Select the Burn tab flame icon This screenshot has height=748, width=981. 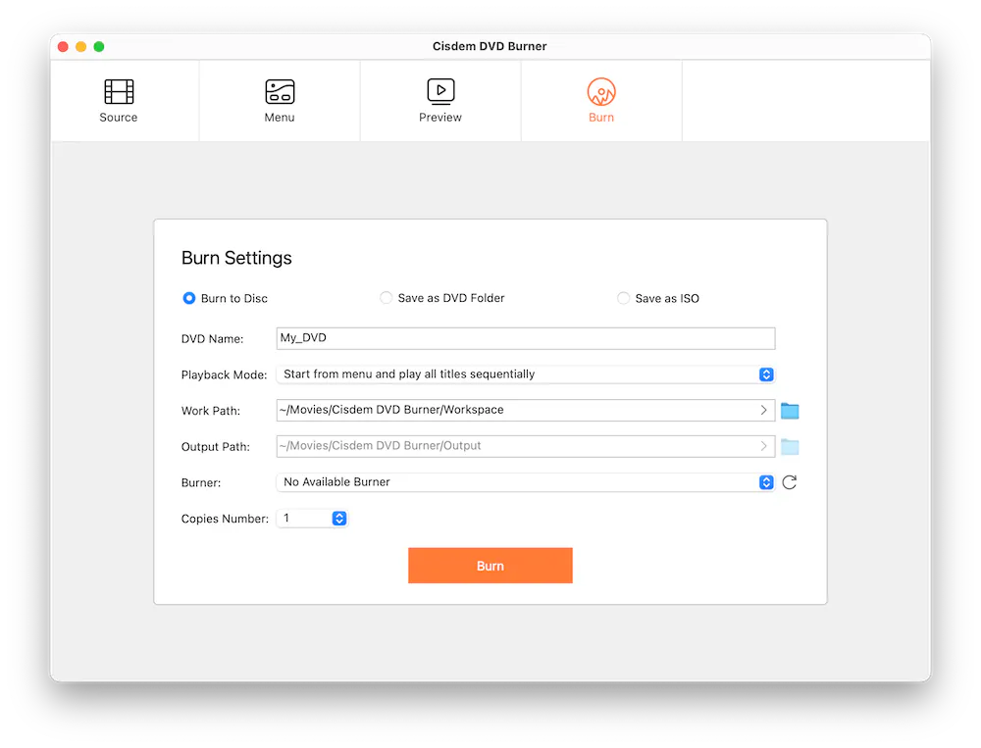[601, 92]
